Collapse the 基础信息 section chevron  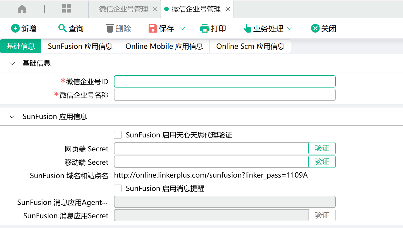12,63
